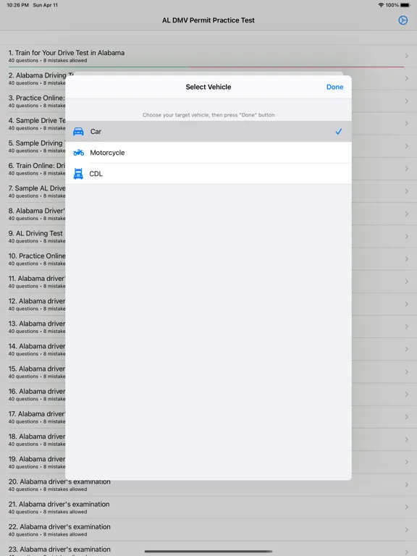The width and height of the screenshot is (417, 556).
Task: Open test 9 AL Driving Test row
Action: [33, 237]
